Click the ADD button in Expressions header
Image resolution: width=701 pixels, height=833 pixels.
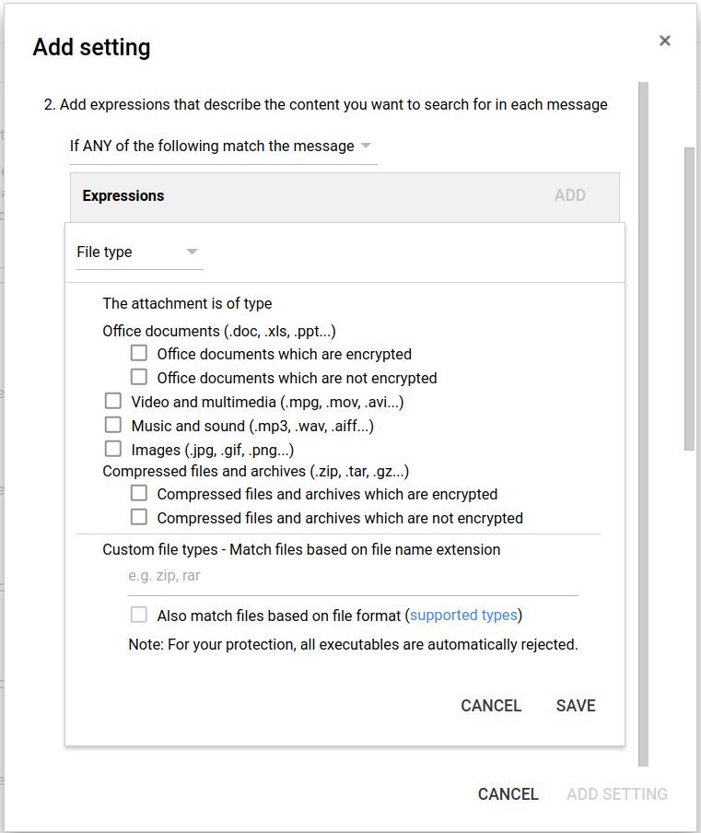(x=570, y=195)
